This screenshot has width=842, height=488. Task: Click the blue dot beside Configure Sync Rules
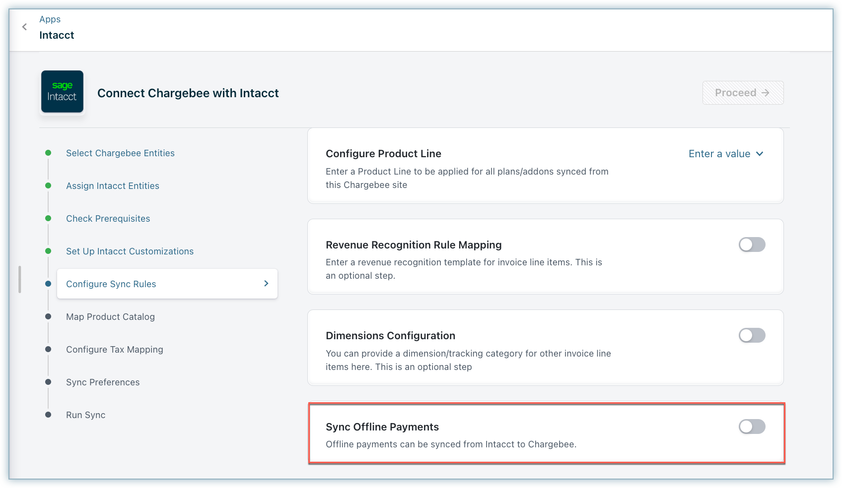click(48, 284)
